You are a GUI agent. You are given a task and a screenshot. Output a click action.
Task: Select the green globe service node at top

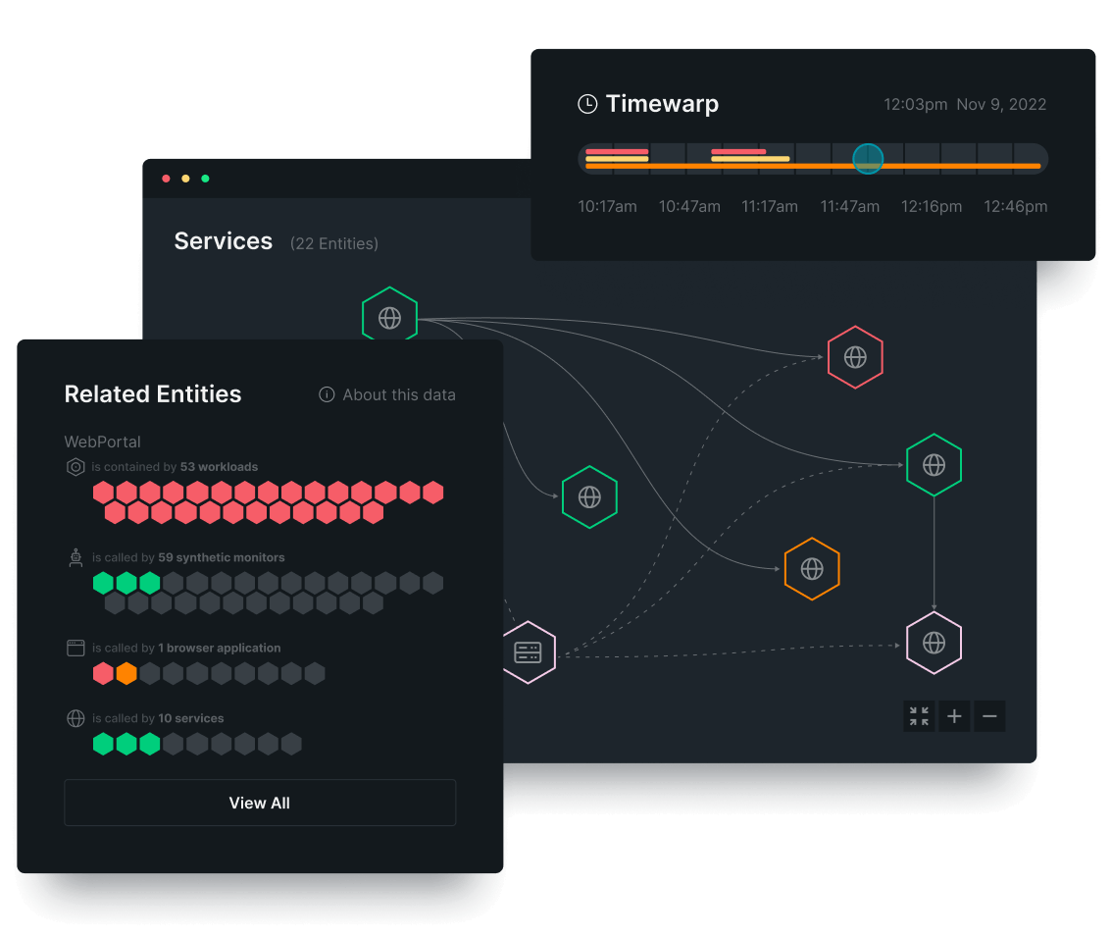pos(389,316)
